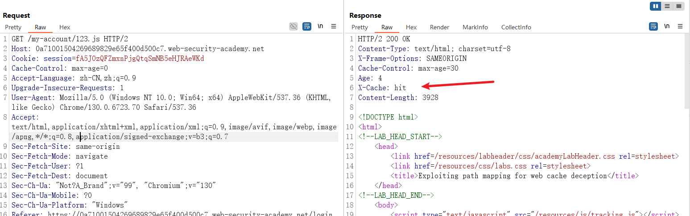Click the LAB_HEAD_START comment line
Image resolution: width=690 pixels, height=216 pixels.
click(x=400, y=137)
